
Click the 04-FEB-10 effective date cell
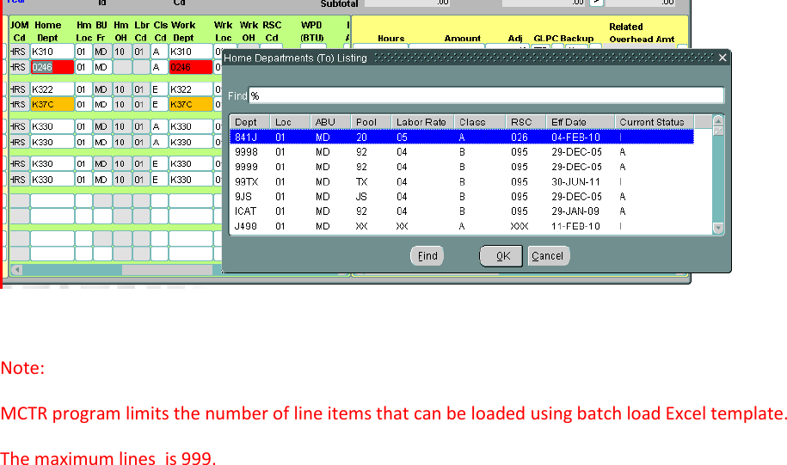click(575, 137)
